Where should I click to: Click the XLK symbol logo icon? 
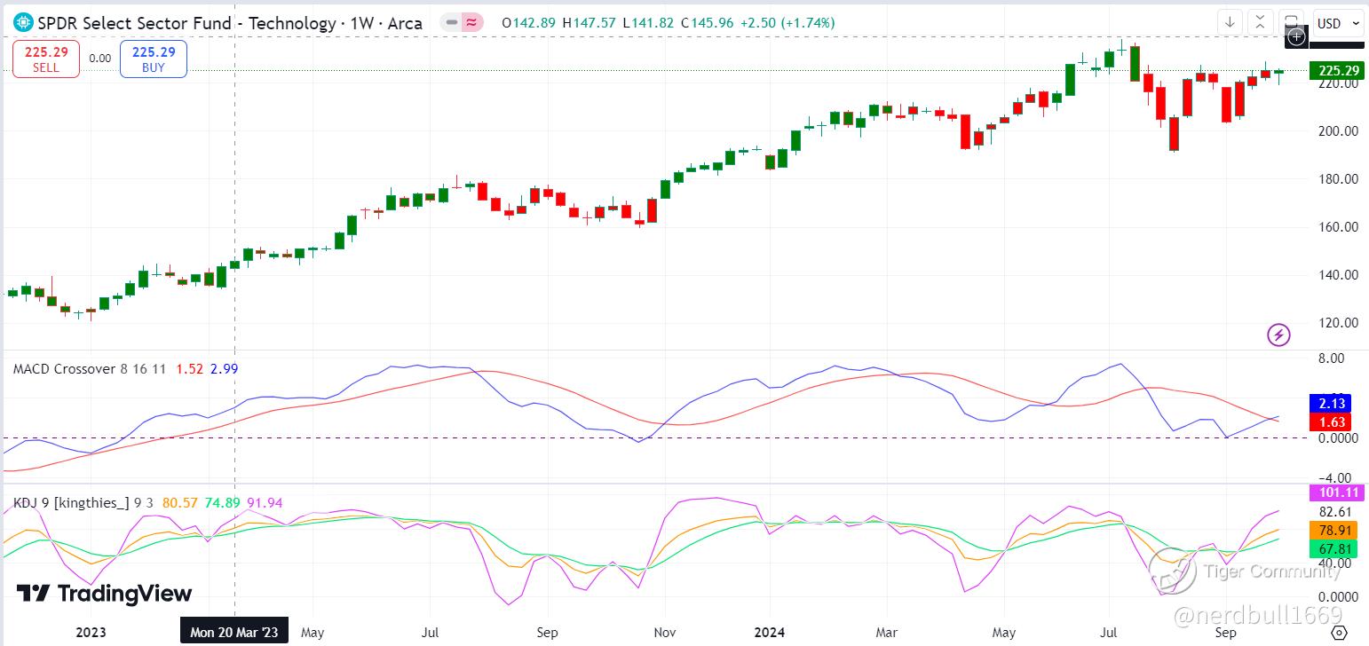[23, 23]
